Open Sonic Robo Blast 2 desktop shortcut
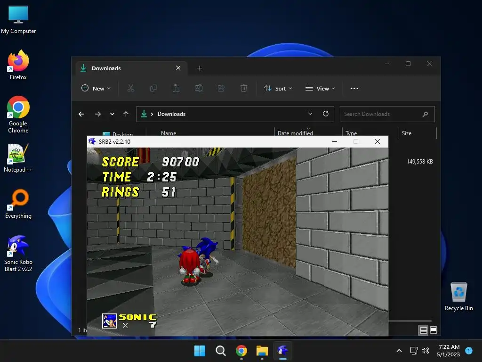This screenshot has width=482, height=362. click(x=18, y=253)
